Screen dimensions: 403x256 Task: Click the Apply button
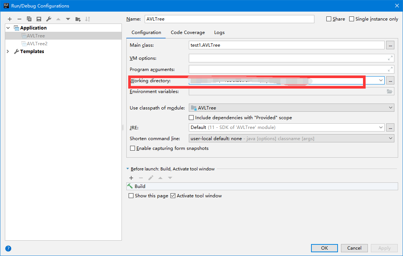384,248
